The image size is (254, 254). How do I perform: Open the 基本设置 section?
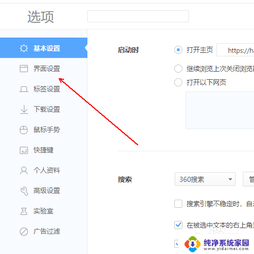pos(44,48)
